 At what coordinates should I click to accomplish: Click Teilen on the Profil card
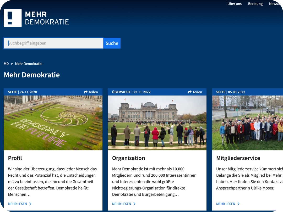click(x=93, y=92)
